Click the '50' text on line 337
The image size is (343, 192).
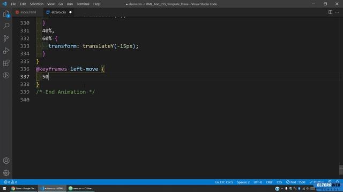(45, 77)
